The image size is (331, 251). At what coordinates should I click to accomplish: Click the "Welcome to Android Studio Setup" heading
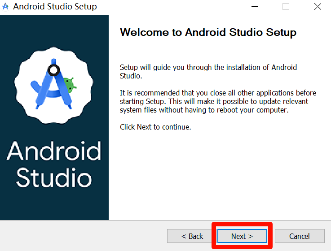click(x=208, y=33)
